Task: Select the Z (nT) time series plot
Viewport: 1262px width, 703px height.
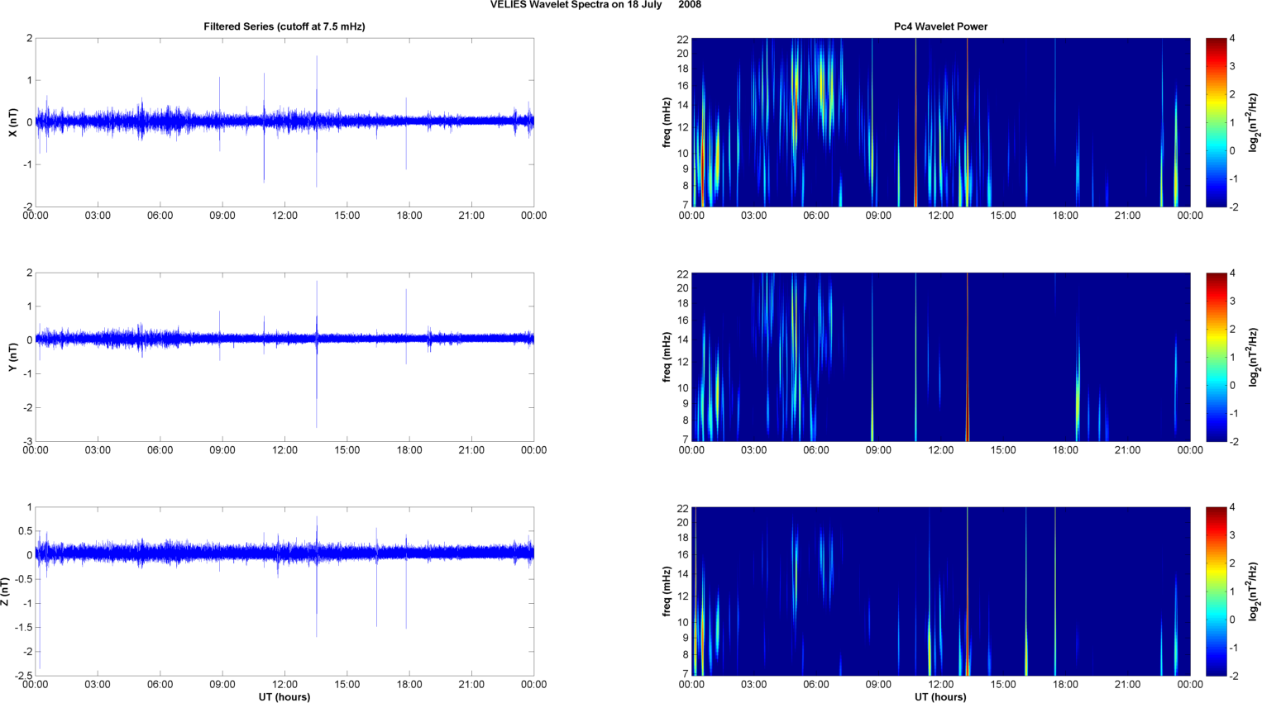Action: click(x=284, y=591)
